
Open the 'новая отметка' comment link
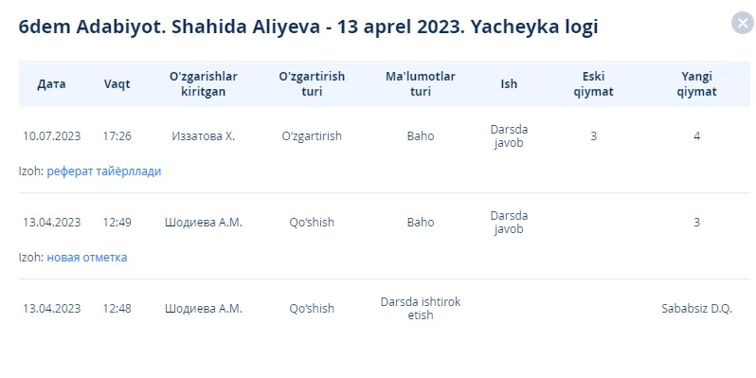(87, 258)
